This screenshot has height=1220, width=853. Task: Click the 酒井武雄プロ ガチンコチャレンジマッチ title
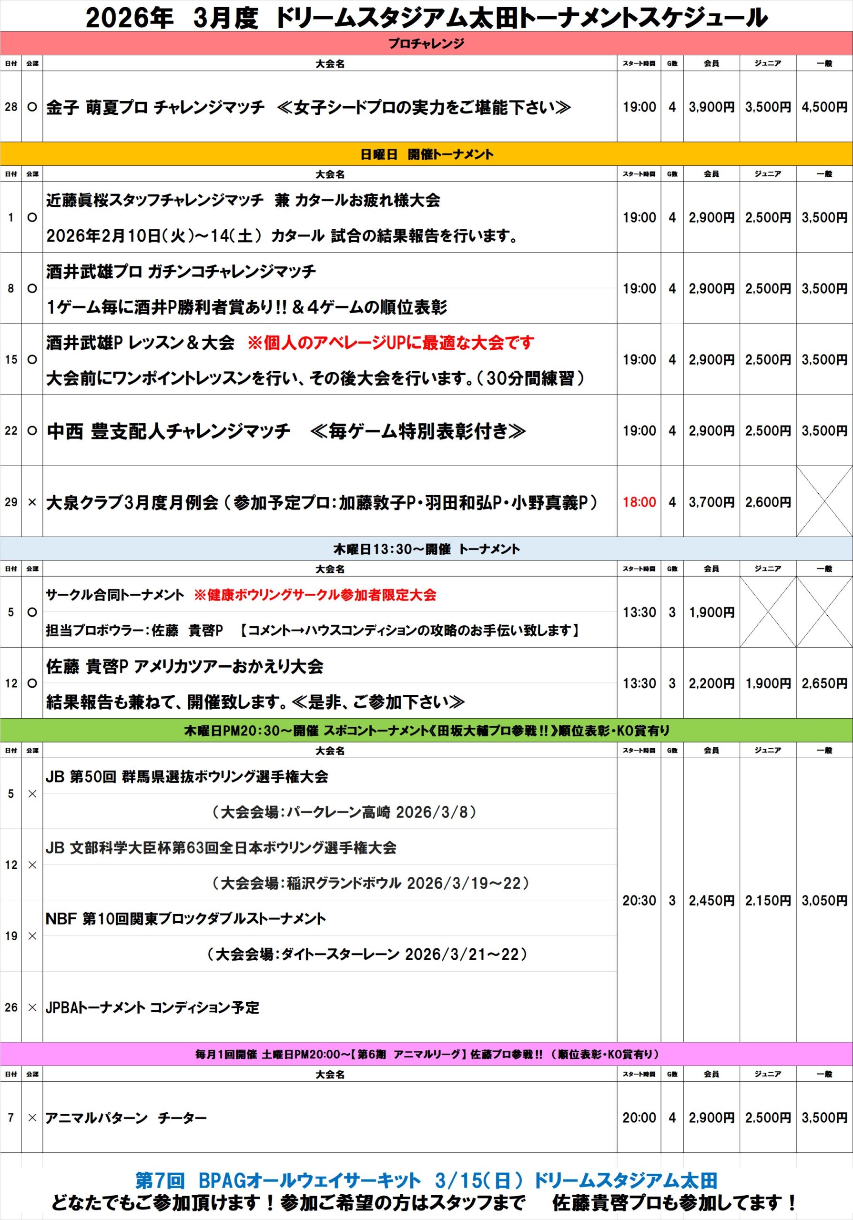(x=181, y=272)
